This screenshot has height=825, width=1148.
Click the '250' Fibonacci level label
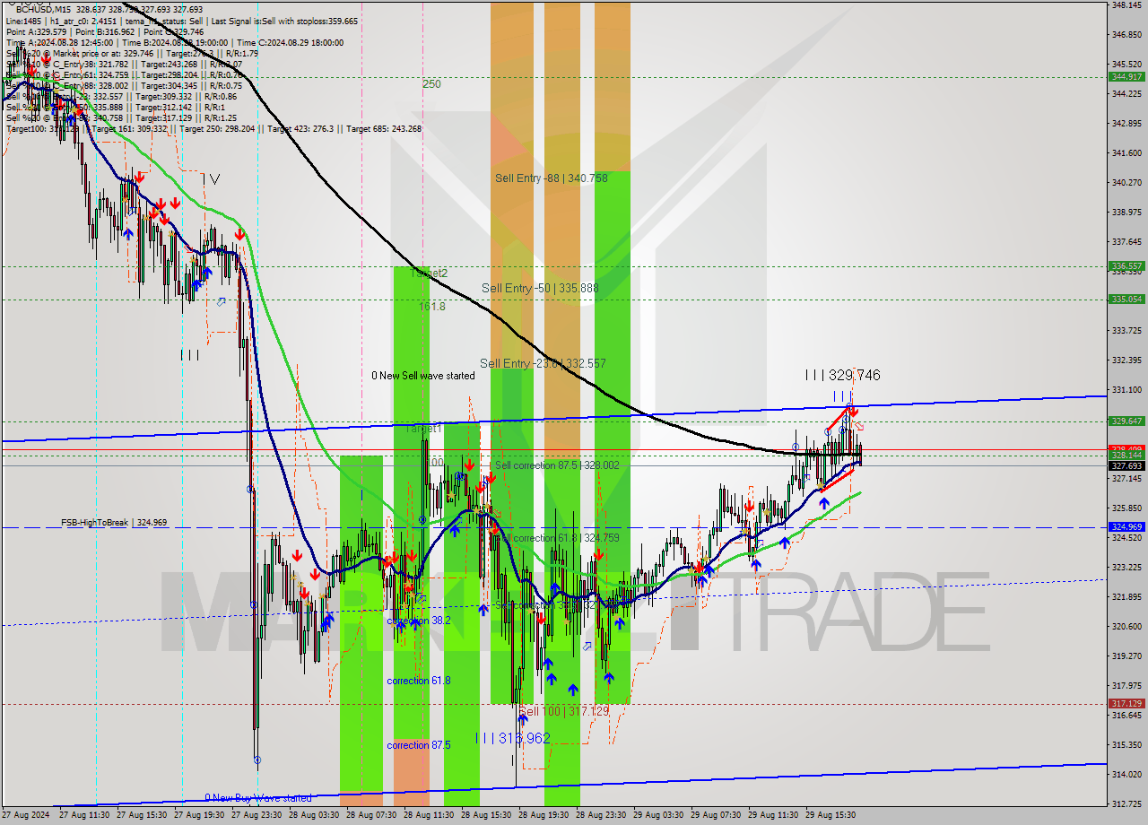pos(431,84)
